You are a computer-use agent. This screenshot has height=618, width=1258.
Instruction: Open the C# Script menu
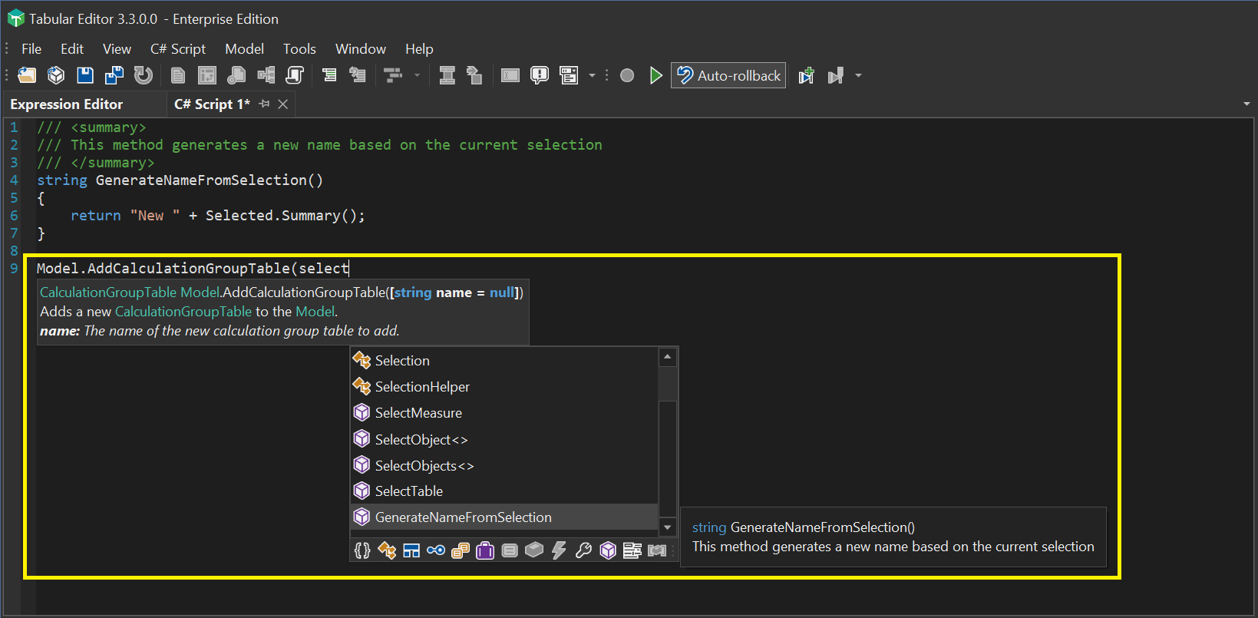[178, 49]
